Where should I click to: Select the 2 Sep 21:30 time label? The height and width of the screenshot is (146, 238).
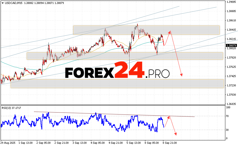pyautogui.click(x=61, y=143)
